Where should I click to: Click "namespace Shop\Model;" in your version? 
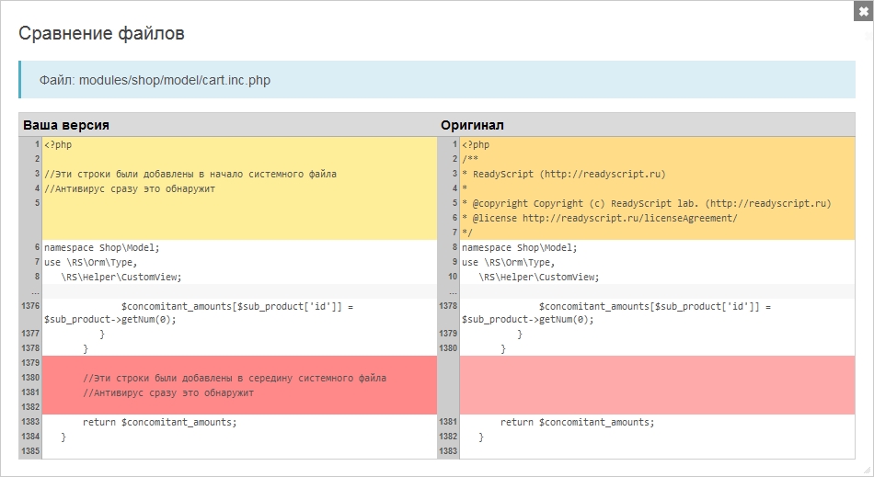click(101, 247)
